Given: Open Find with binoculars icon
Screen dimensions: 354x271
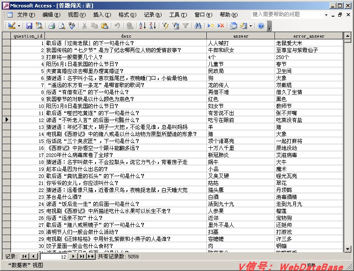Looking at the screenshot, I should pos(198,26).
